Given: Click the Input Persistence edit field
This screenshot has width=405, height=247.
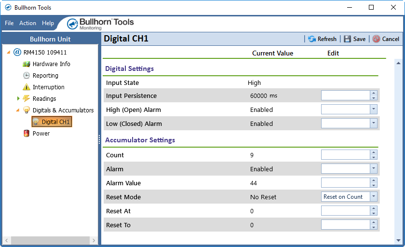Looking at the screenshot, I should pos(346,96).
